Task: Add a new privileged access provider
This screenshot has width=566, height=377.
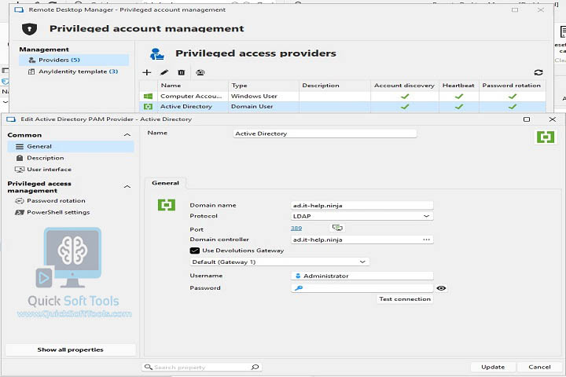Action: pos(146,72)
